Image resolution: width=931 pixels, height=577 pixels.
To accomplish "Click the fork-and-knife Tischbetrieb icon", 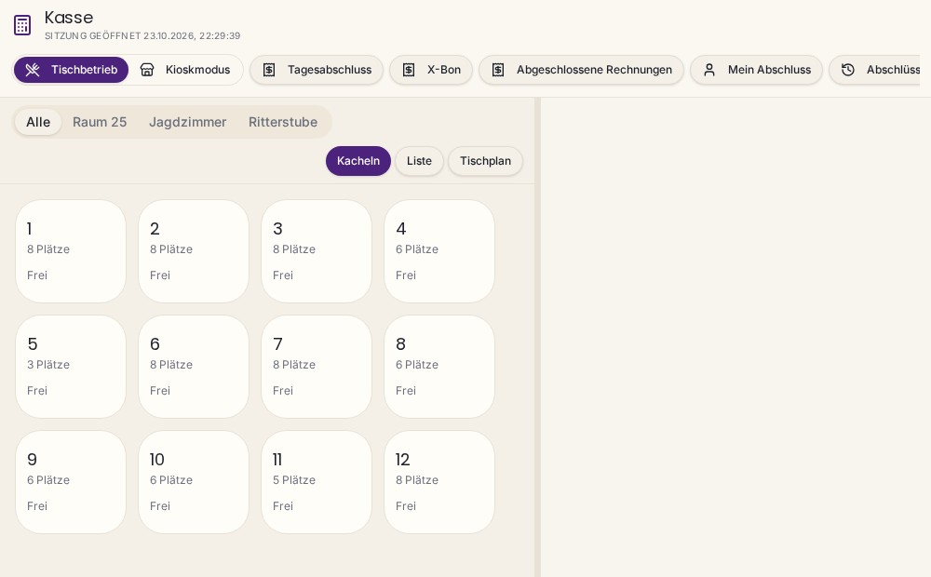I will [x=33, y=70].
